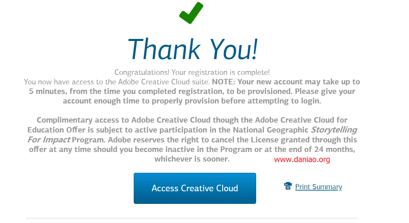The height and width of the screenshot is (223, 409).
Task: Click the bold 'NOTE:' label
Action: click(224, 82)
